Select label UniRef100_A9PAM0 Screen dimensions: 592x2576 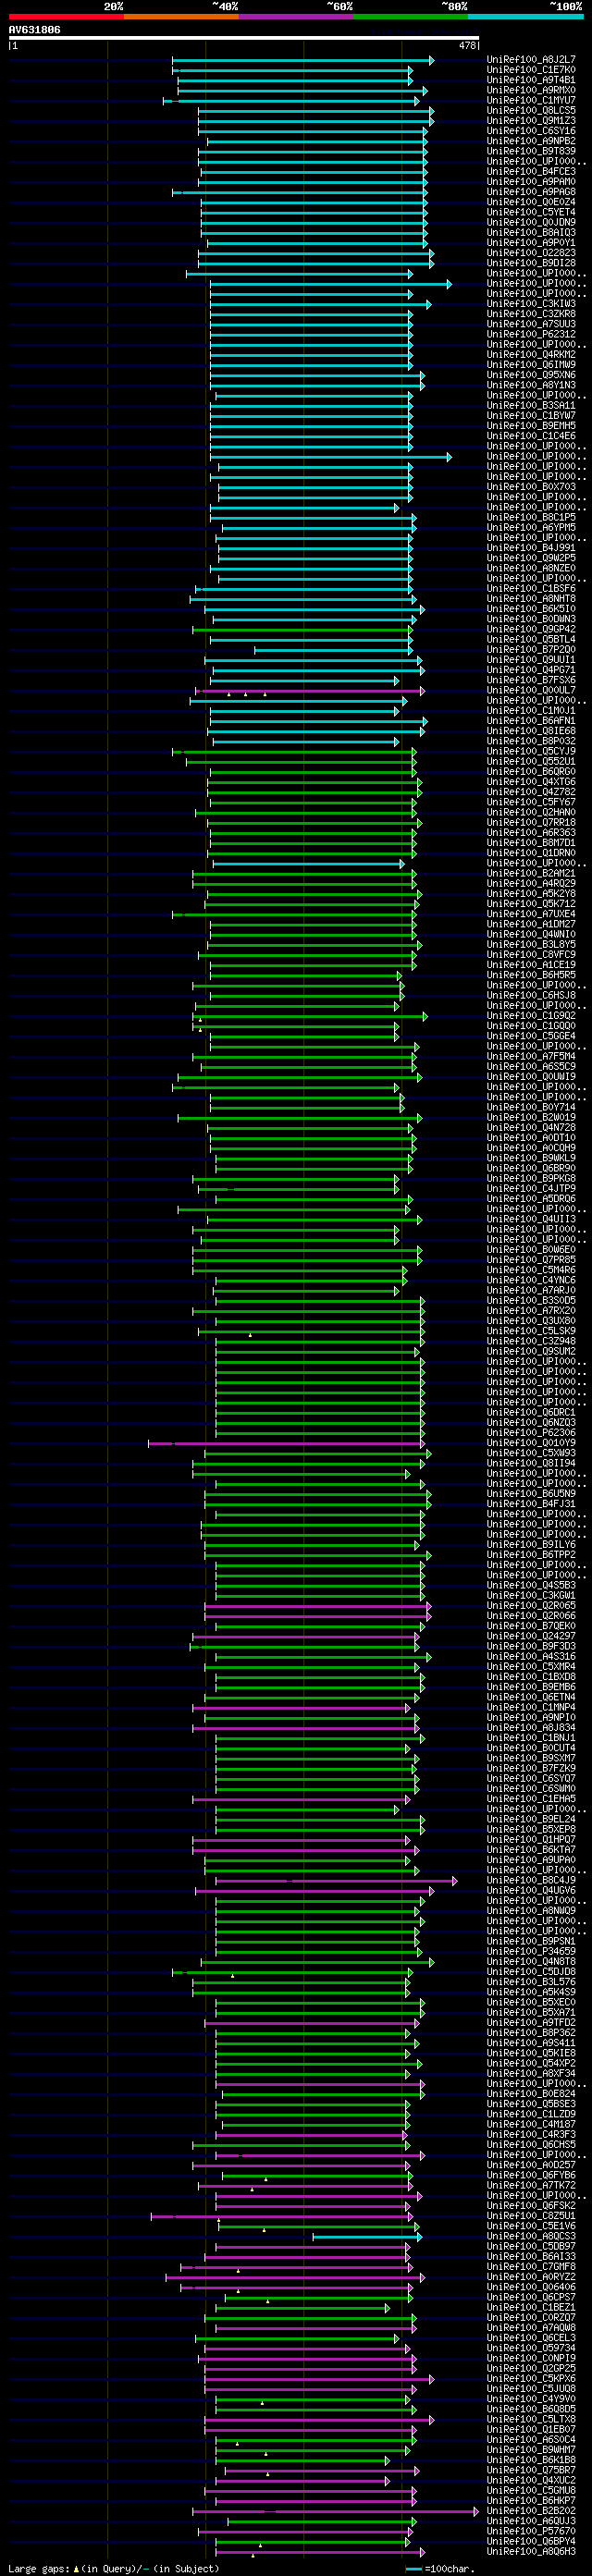click(531, 182)
